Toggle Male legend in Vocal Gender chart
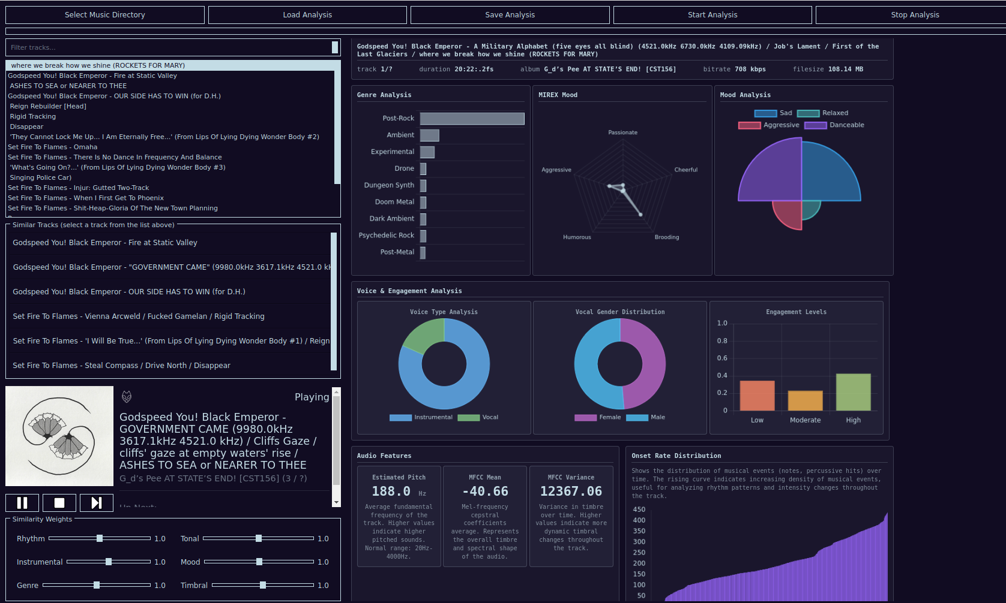The image size is (1006, 603). (637, 418)
